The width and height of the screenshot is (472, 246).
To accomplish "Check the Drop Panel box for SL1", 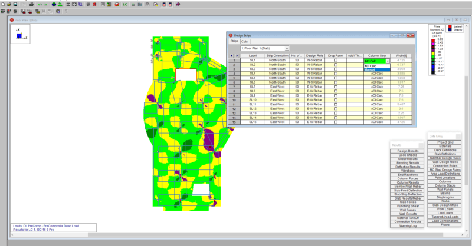I will click(336, 61).
